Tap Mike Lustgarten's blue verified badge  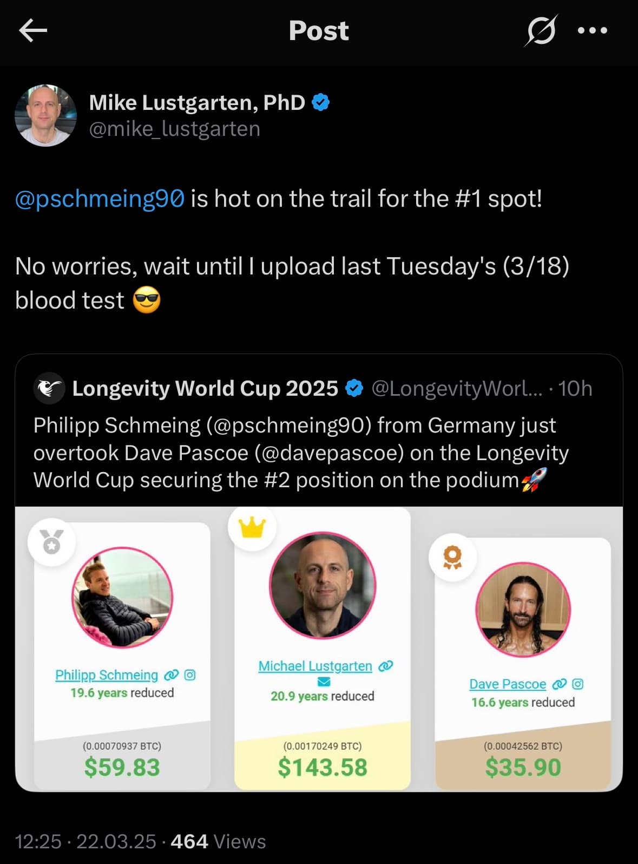click(321, 102)
